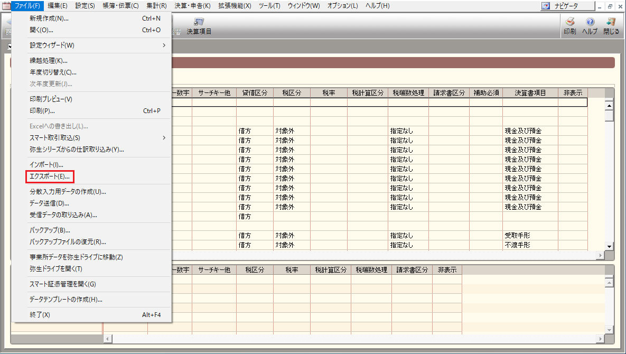Click the 決算書項目 column header
The height and width of the screenshot is (354, 626).
[530, 93]
